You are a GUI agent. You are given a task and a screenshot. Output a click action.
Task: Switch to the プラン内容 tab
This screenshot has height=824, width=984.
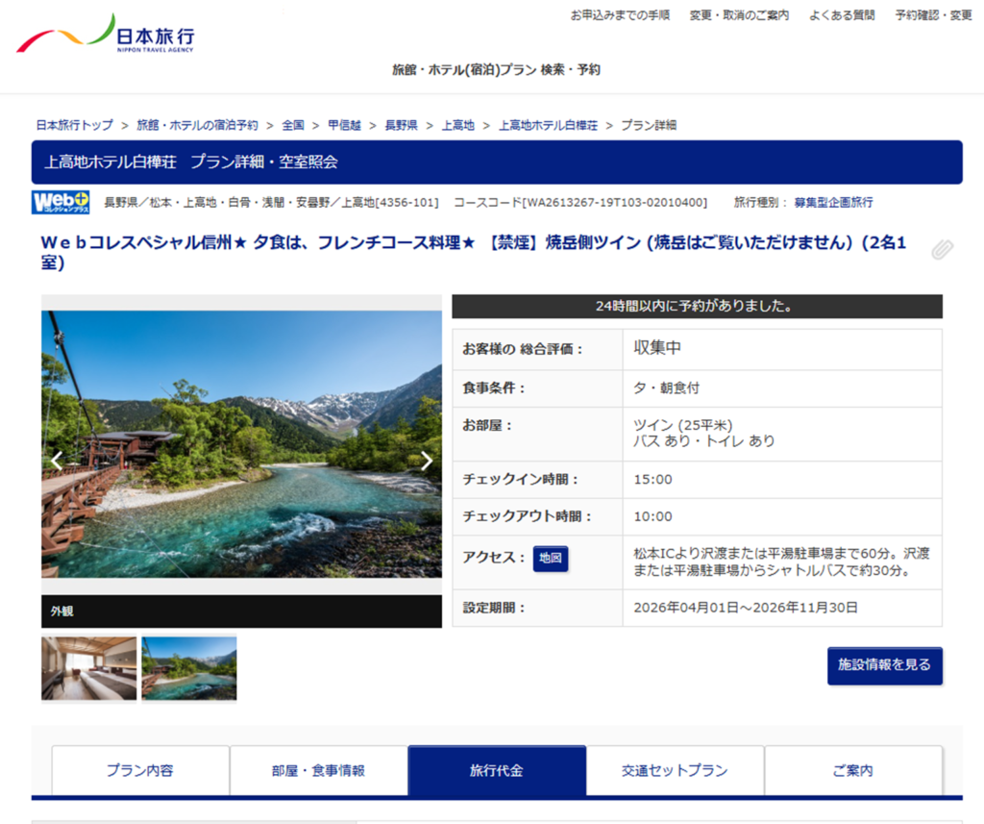point(140,770)
